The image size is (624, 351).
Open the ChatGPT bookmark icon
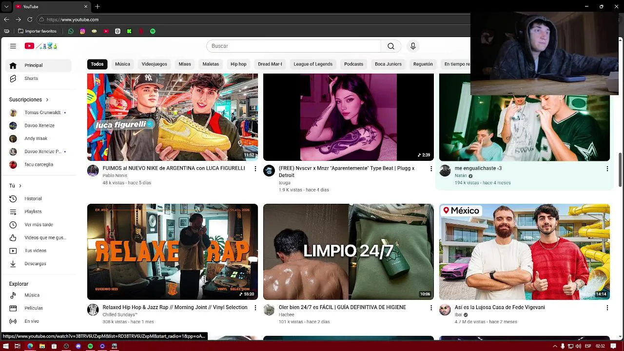pos(117,31)
